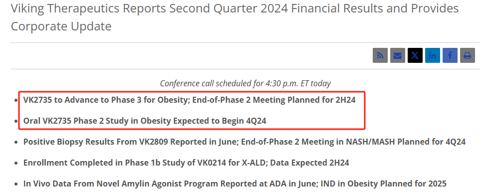This screenshot has width=493, height=193.
Task: Share the release on LinkedIn
Action: (432, 56)
